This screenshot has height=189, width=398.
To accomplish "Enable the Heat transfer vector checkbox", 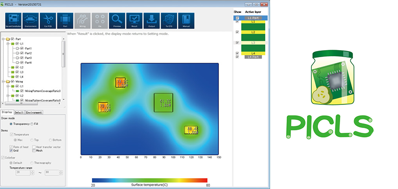I will pos(34,147).
